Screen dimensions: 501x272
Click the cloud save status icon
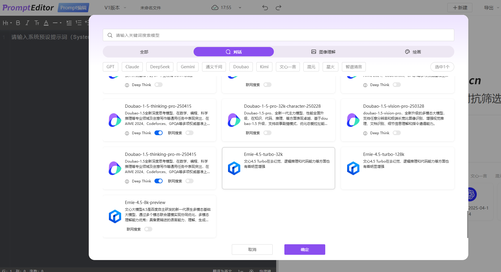[x=215, y=8]
